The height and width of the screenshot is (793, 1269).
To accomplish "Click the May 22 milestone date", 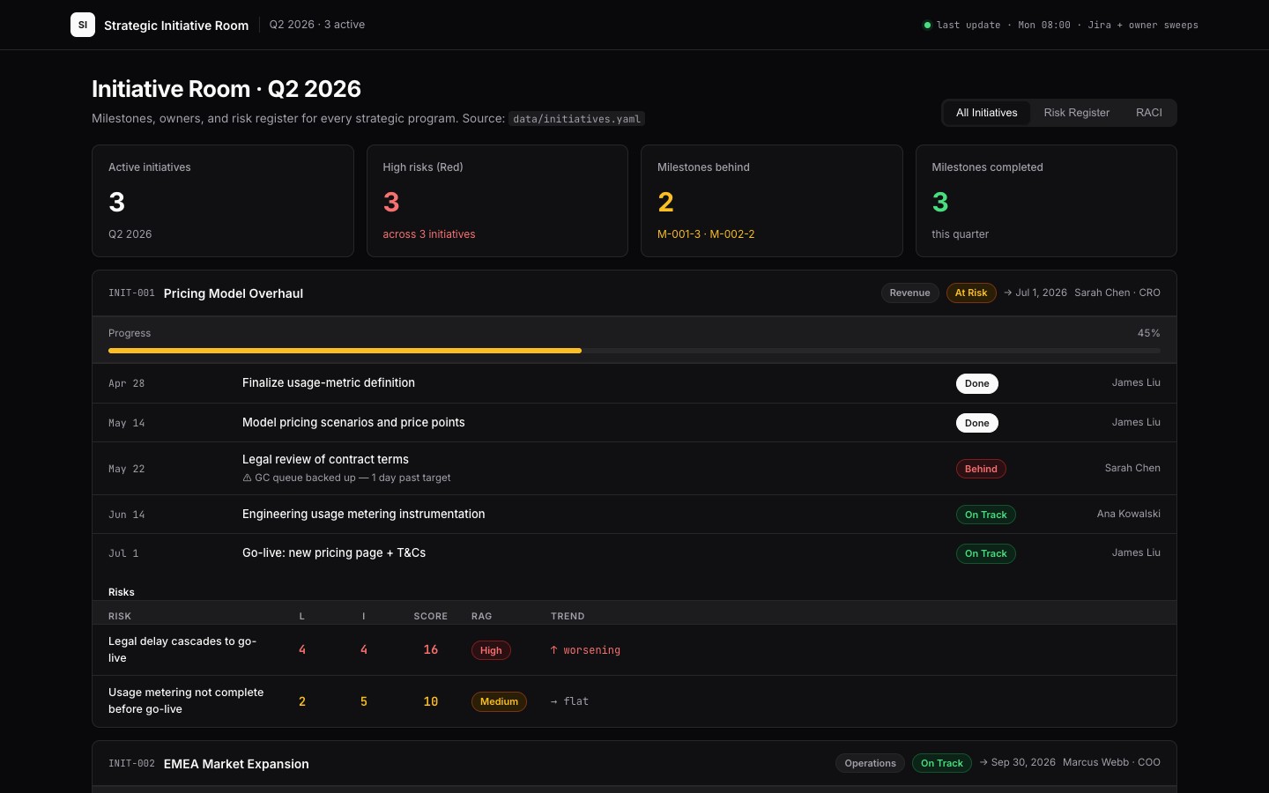I will (127, 469).
